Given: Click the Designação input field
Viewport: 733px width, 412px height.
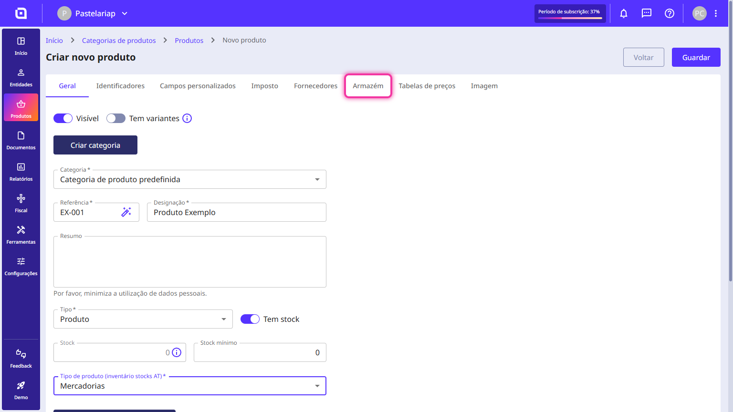Looking at the screenshot, I should tap(237, 212).
